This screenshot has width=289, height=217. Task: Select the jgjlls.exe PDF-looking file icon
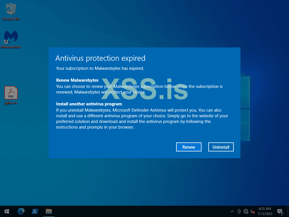click(x=11, y=95)
